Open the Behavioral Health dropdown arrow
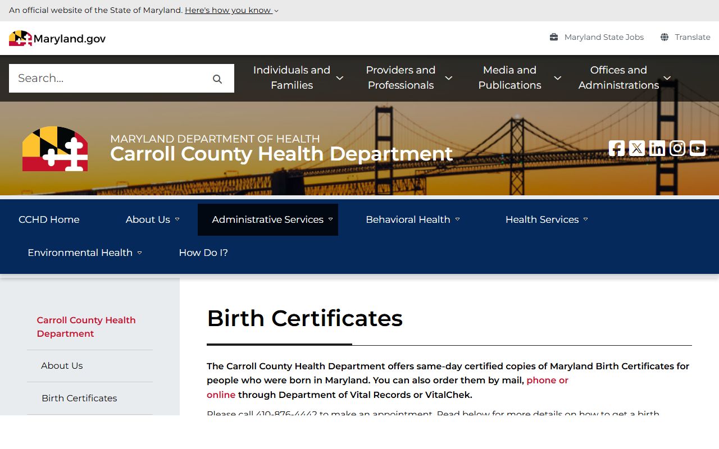719x449 pixels. 457,219
